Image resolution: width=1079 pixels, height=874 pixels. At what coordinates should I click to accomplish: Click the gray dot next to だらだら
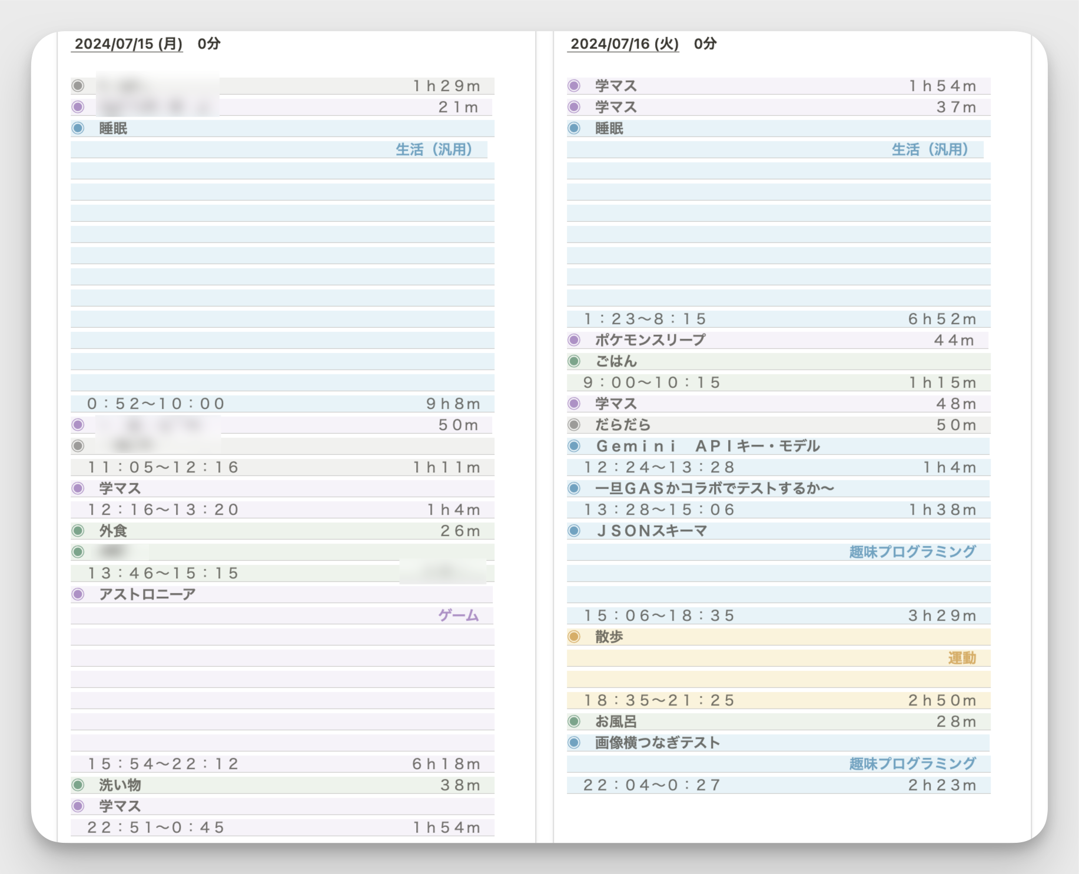574,425
